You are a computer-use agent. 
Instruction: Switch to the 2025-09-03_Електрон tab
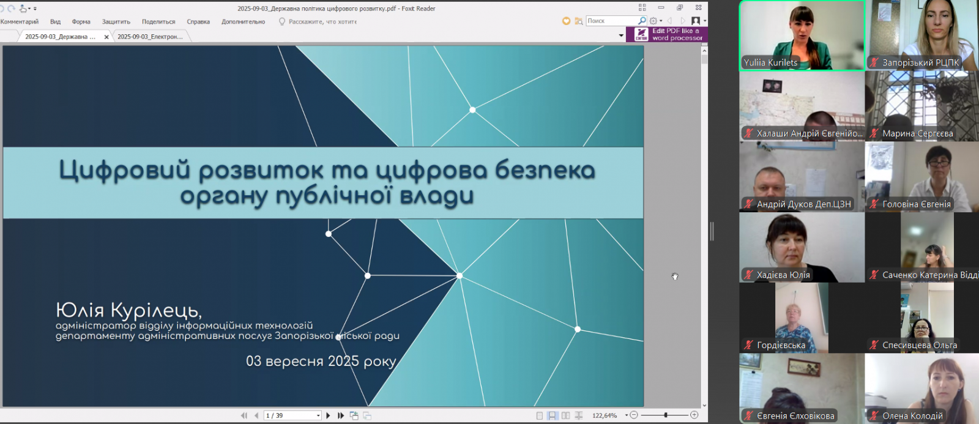coord(150,37)
